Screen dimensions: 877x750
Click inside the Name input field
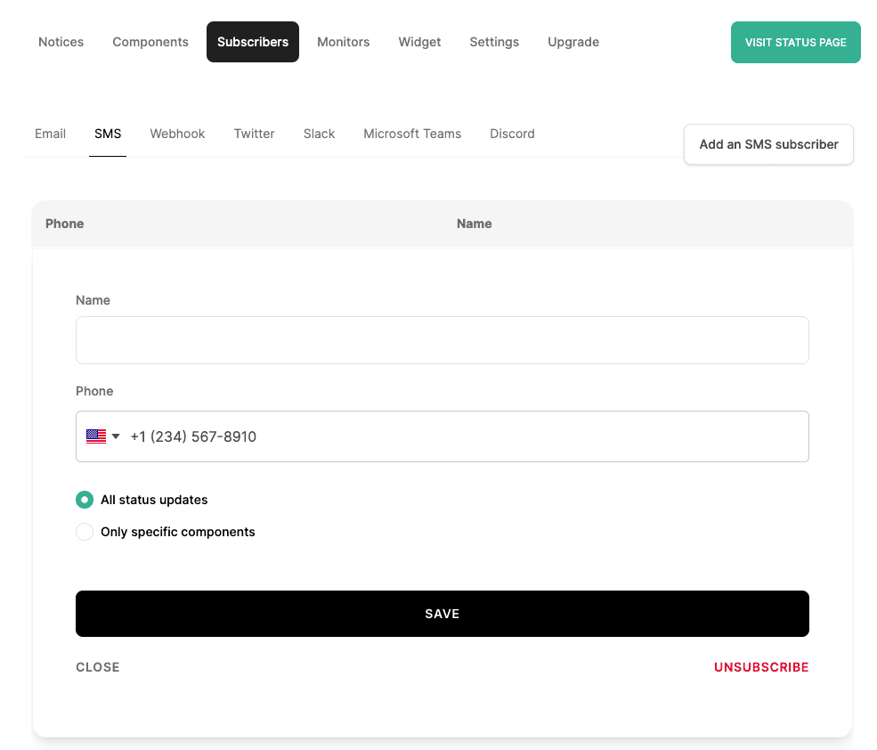(442, 340)
